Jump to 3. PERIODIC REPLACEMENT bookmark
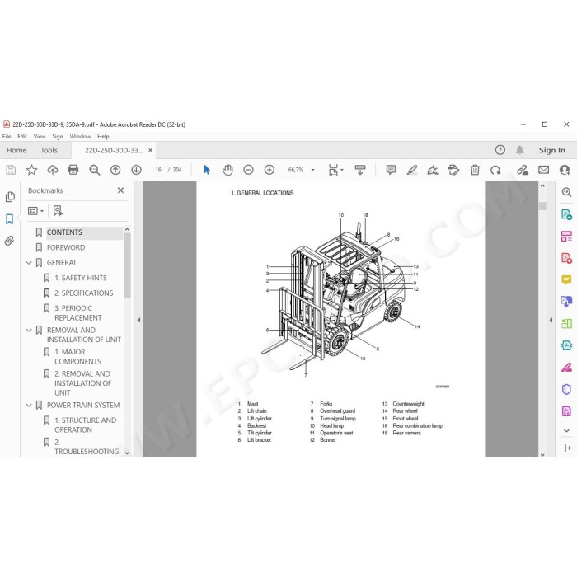 tap(78, 312)
